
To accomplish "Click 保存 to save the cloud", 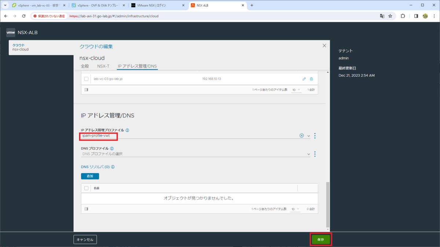I will click(x=321, y=239).
